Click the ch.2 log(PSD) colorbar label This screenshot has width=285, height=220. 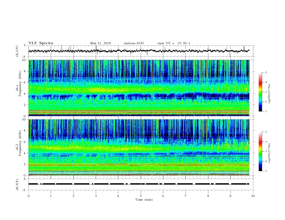(x=269, y=153)
